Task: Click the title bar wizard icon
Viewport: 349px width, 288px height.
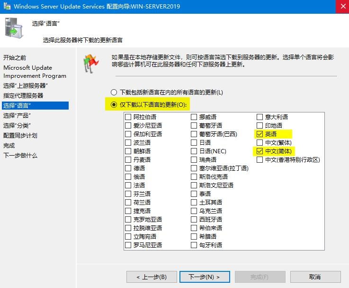Action: pos(6,7)
